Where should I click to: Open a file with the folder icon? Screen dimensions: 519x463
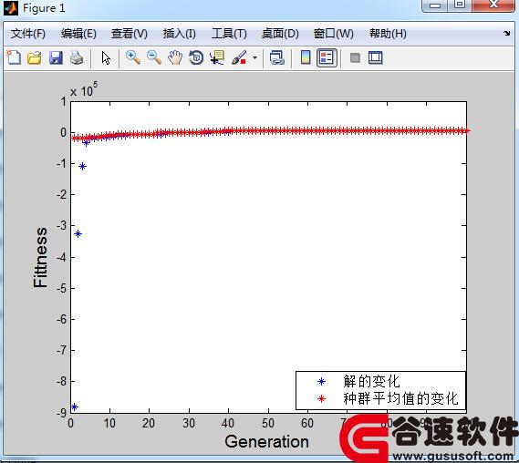(35, 58)
